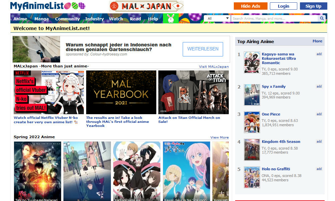
Task: Click the Easter bunny icon in the navigation bar
Action: pyautogui.click(x=171, y=18)
